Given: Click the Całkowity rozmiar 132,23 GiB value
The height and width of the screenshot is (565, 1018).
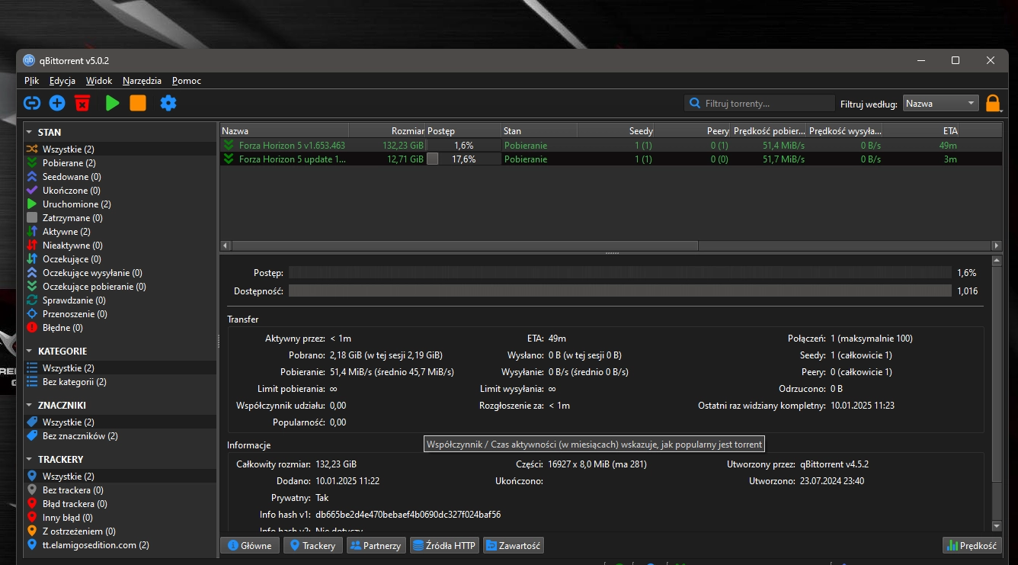Looking at the screenshot, I should tap(336, 464).
